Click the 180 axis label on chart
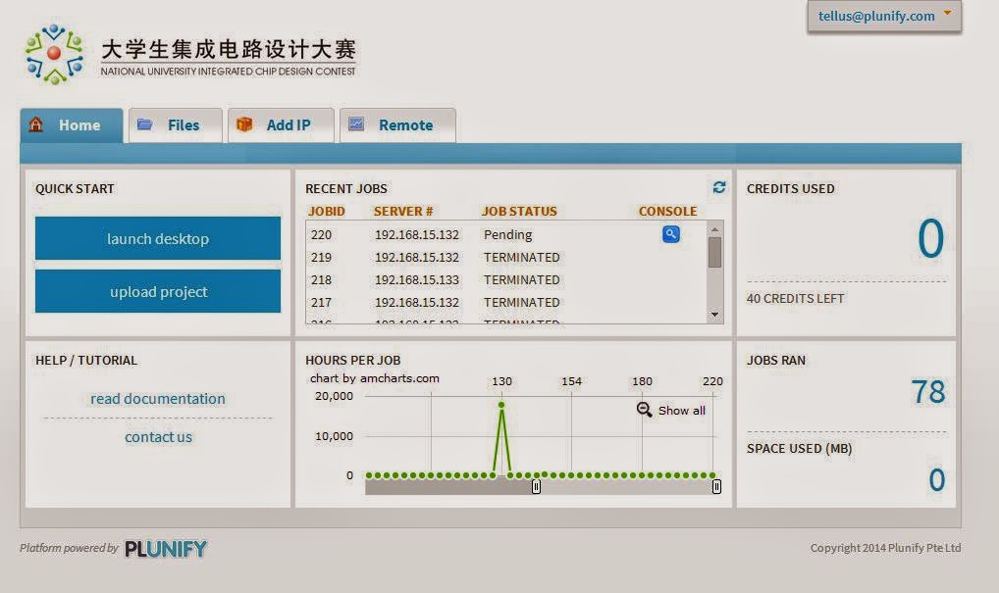 click(x=642, y=381)
